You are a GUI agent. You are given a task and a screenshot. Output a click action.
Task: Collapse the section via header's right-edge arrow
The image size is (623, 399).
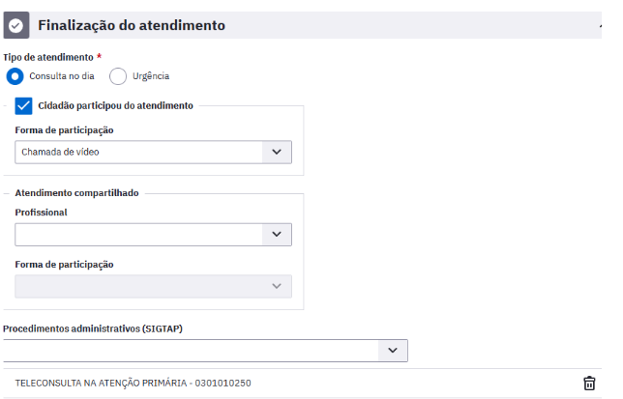[601, 26]
